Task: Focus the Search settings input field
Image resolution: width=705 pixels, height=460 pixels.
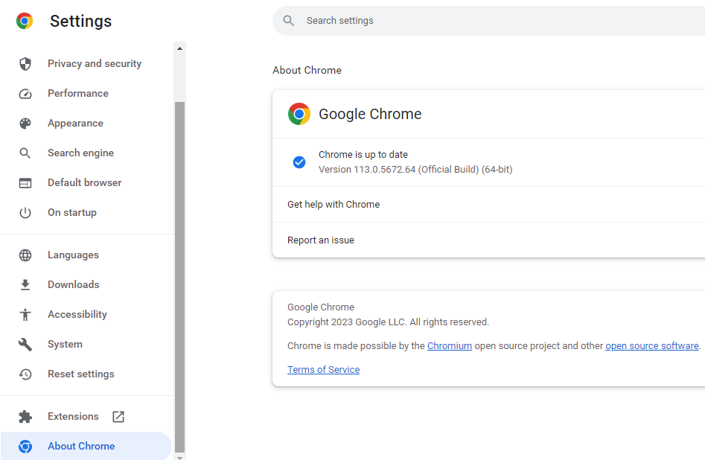Action: [x=488, y=21]
